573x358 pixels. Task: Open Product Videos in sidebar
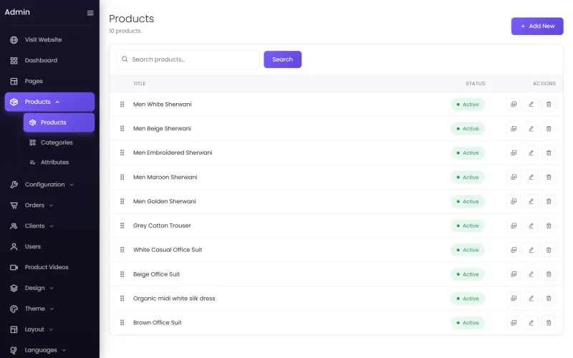point(49,267)
